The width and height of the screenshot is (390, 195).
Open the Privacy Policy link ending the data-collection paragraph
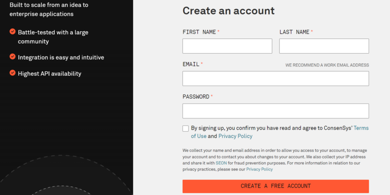click(x=259, y=169)
